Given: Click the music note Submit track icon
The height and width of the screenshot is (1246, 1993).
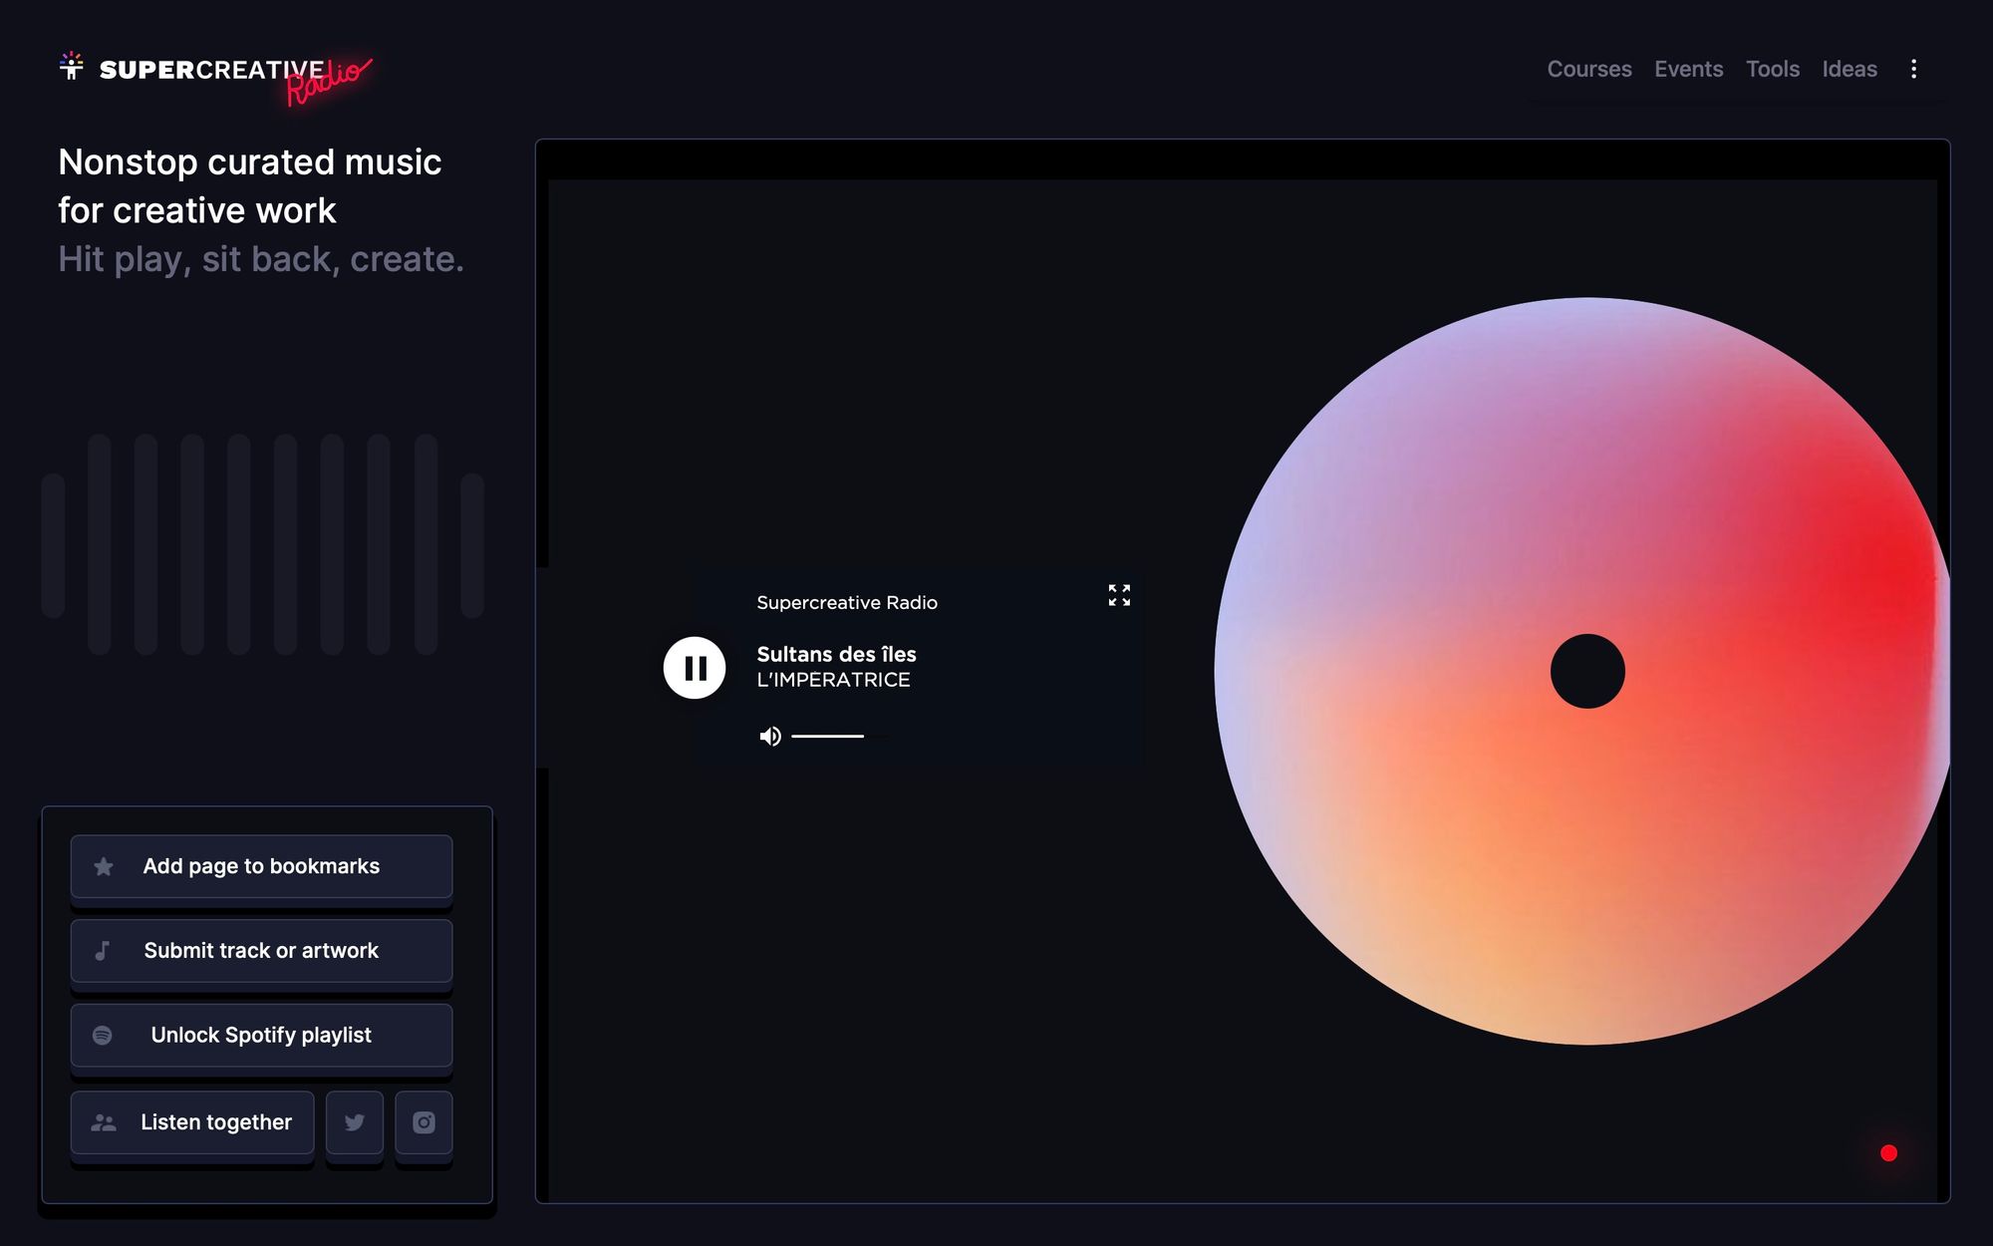Looking at the screenshot, I should point(102,950).
